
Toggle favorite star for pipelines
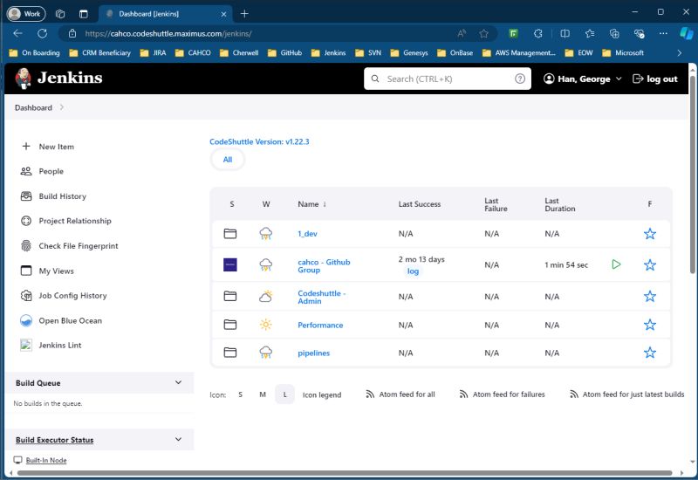tap(650, 353)
